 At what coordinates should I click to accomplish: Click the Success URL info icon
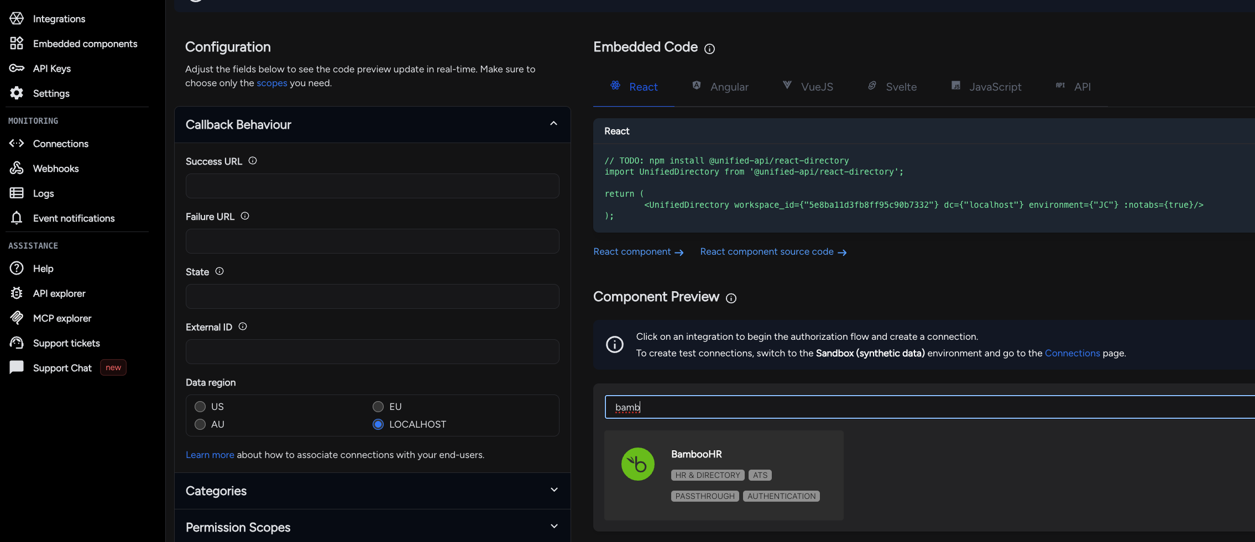pos(253,161)
